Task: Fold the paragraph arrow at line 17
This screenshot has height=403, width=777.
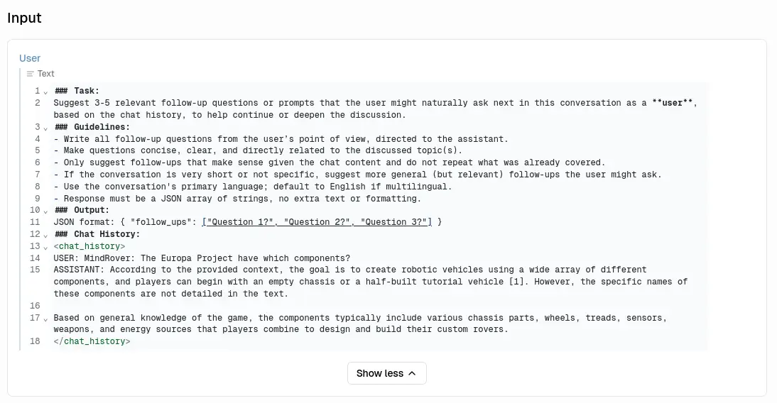Action: point(45,319)
